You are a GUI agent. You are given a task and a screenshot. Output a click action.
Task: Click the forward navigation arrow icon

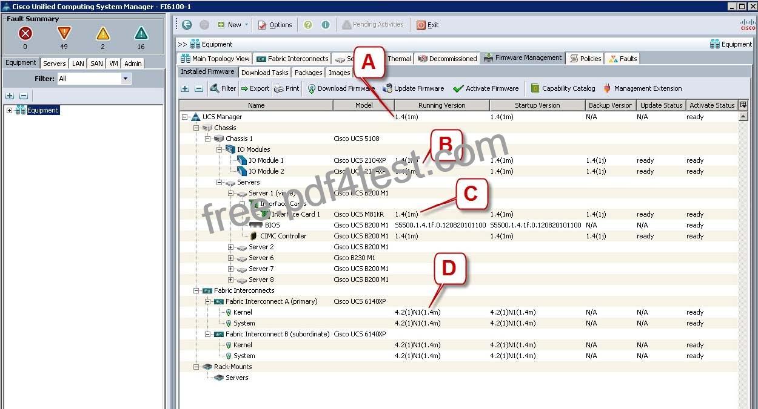pyautogui.click(x=204, y=25)
